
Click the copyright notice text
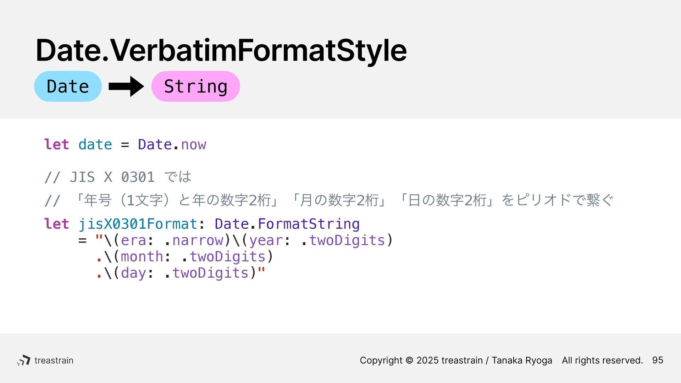(x=456, y=360)
